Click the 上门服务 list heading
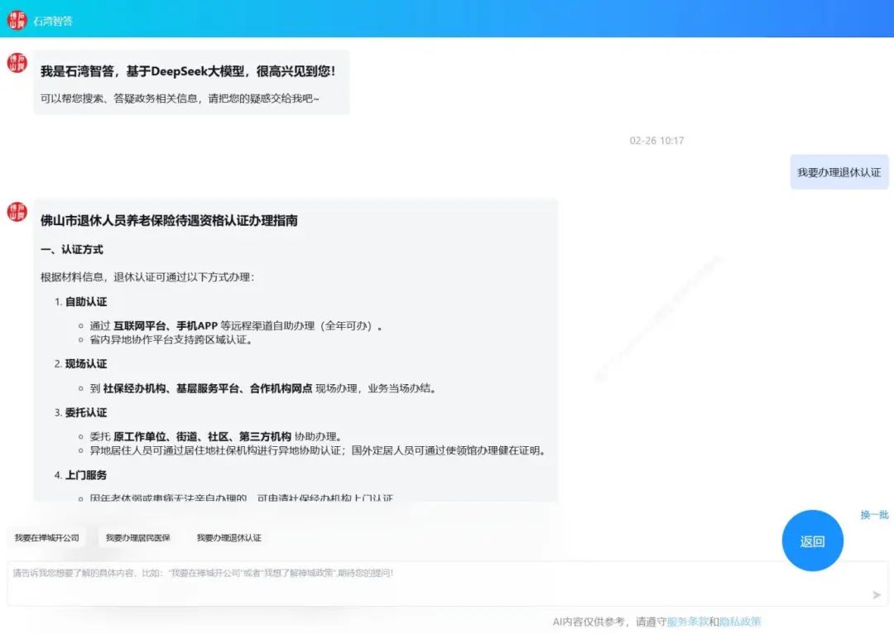This screenshot has width=894, height=634. 86,475
